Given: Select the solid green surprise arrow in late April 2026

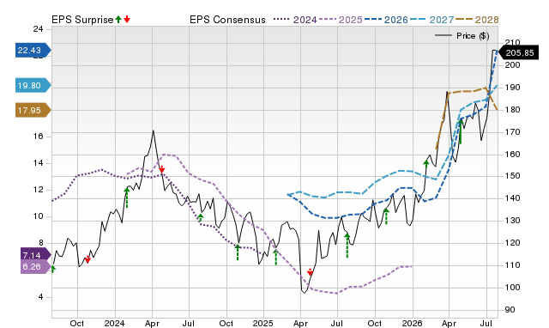Looking at the screenshot, I should pos(461,131).
